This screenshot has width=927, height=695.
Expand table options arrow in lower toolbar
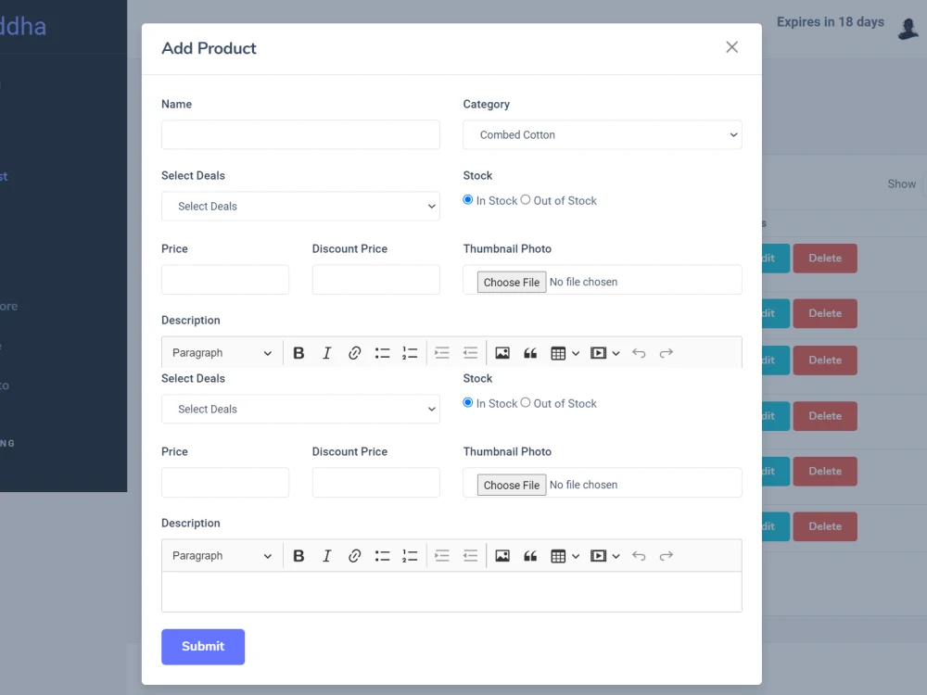click(576, 556)
